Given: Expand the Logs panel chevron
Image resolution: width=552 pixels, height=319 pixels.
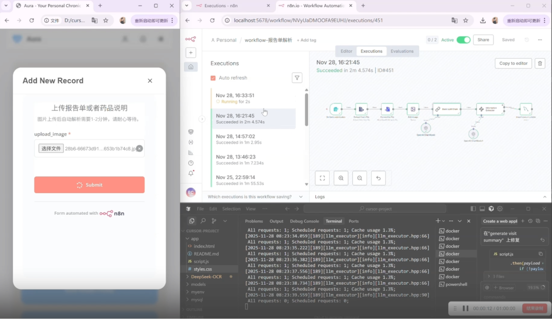Looking at the screenshot, I should (544, 197).
